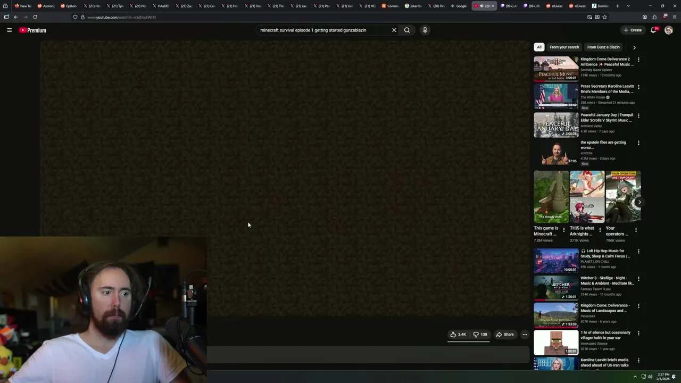Switch to the New Tab browser tab
This screenshot has width=681, height=383.
tap(23, 6)
